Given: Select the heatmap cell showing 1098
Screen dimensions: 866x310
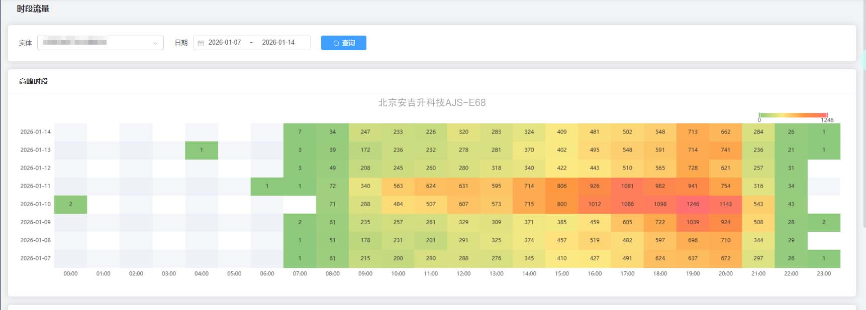Looking at the screenshot, I should click(660, 204).
